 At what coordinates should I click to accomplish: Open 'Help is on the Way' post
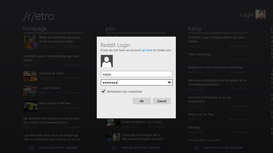click(x=201, y=115)
